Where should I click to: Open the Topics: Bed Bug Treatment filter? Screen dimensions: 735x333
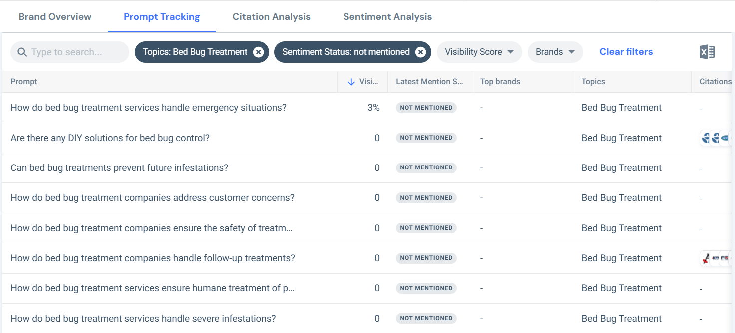pyautogui.click(x=195, y=52)
